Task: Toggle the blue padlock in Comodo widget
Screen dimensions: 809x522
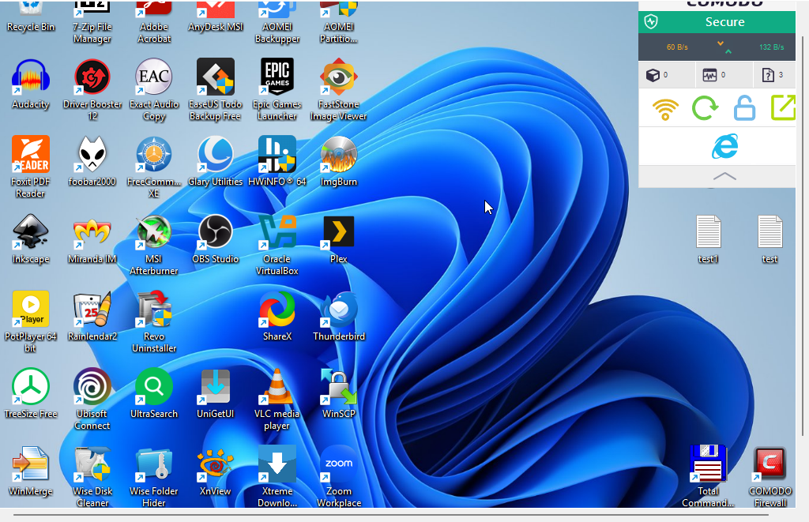Action: [x=744, y=108]
